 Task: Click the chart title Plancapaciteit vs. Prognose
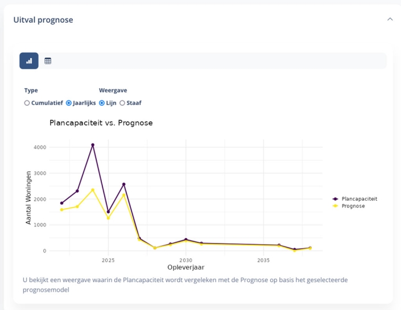point(101,123)
